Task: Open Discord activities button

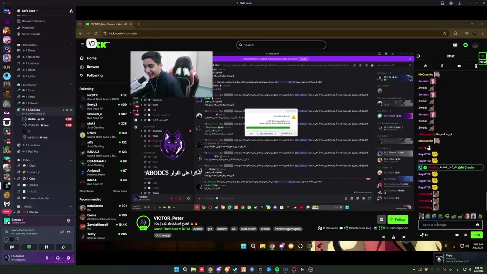Action: point(46,247)
